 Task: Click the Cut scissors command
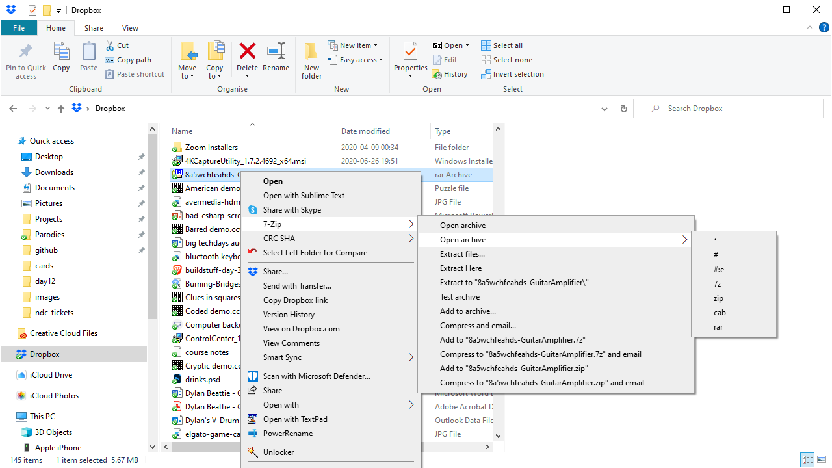(x=117, y=45)
